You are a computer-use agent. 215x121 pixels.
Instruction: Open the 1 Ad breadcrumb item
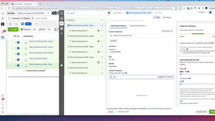[x=158, y=13]
